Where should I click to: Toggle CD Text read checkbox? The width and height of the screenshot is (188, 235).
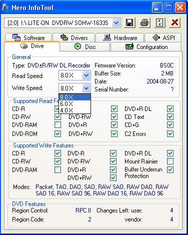tap(170, 116)
